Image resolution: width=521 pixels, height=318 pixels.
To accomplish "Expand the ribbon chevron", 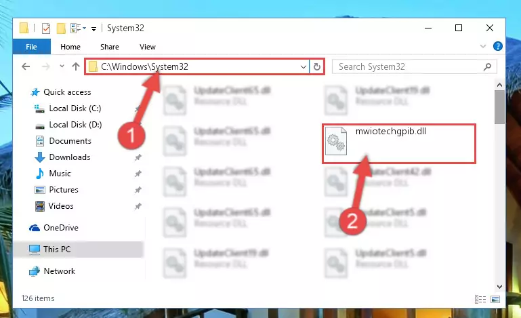I will coord(483,46).
